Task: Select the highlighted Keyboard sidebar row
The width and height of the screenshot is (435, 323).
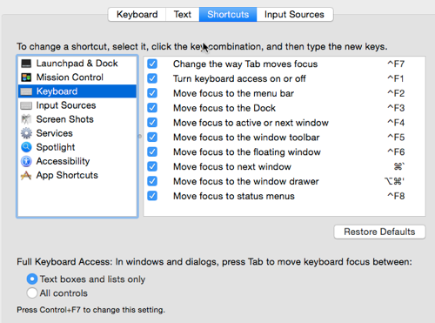Action: tap(77, 91)
